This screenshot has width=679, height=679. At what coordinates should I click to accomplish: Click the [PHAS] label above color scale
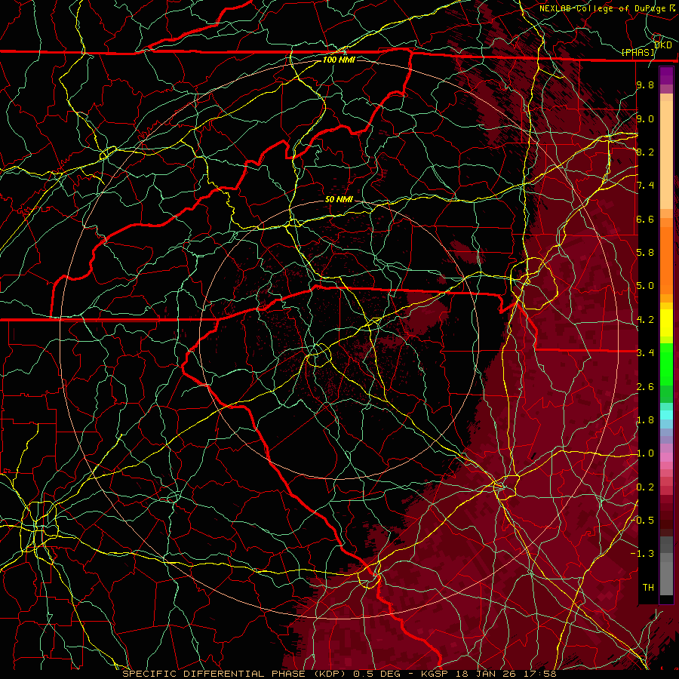coord(639,53)
